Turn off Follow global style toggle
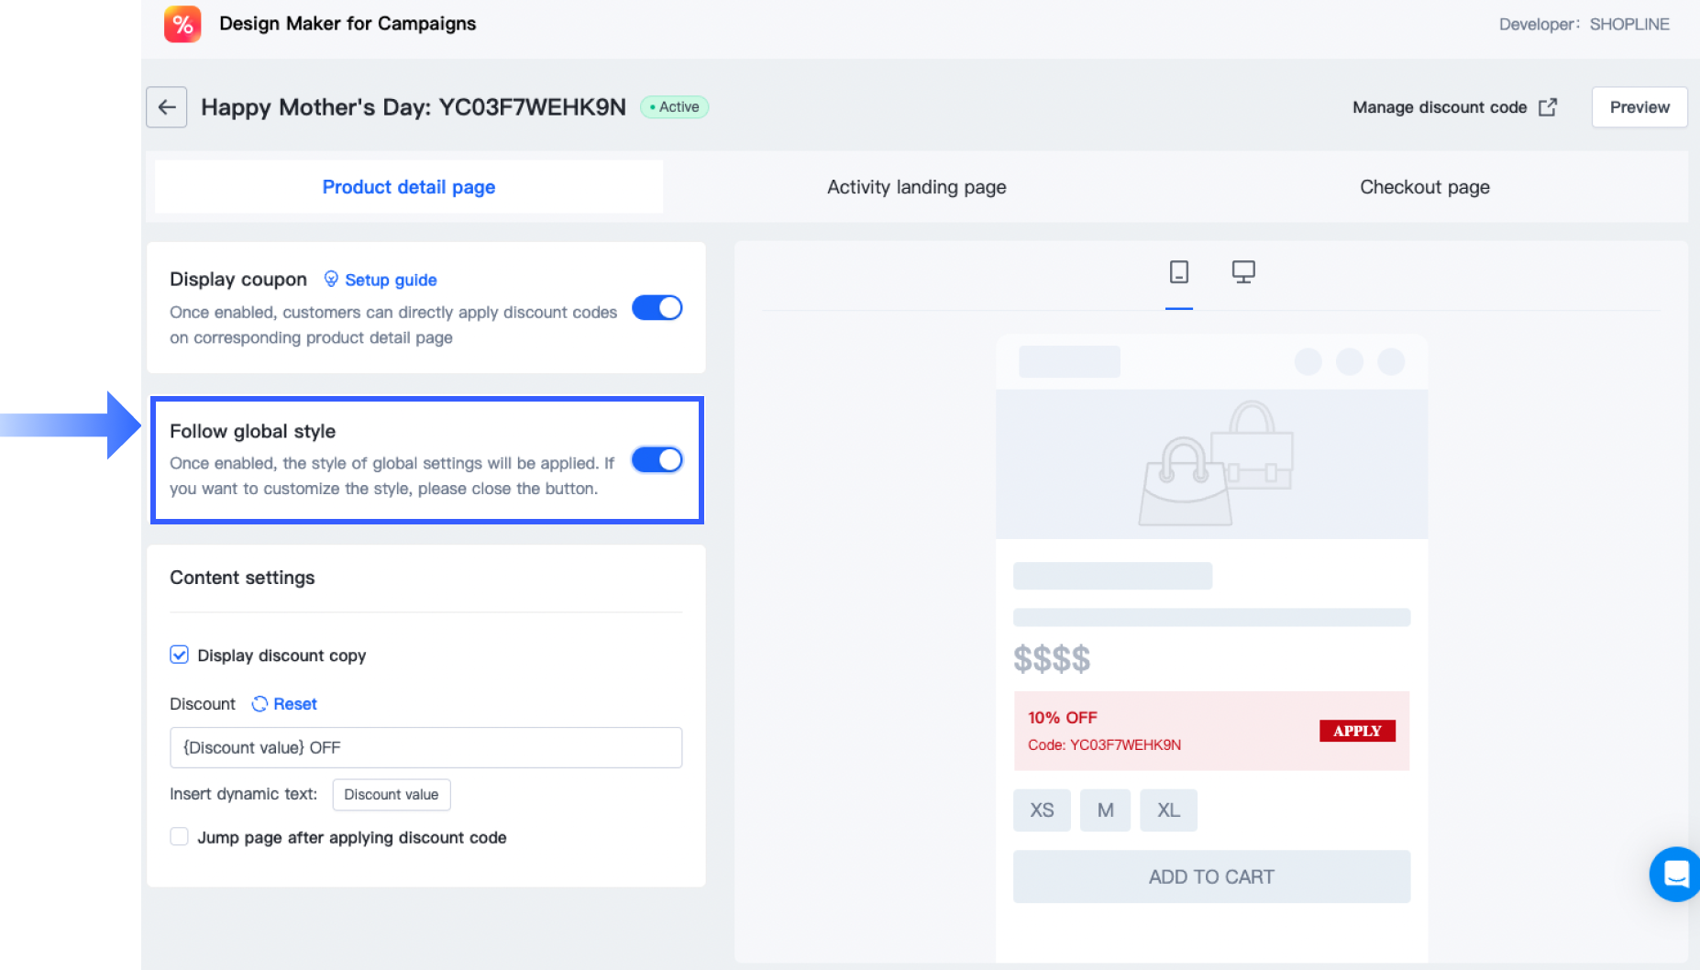 657,460
